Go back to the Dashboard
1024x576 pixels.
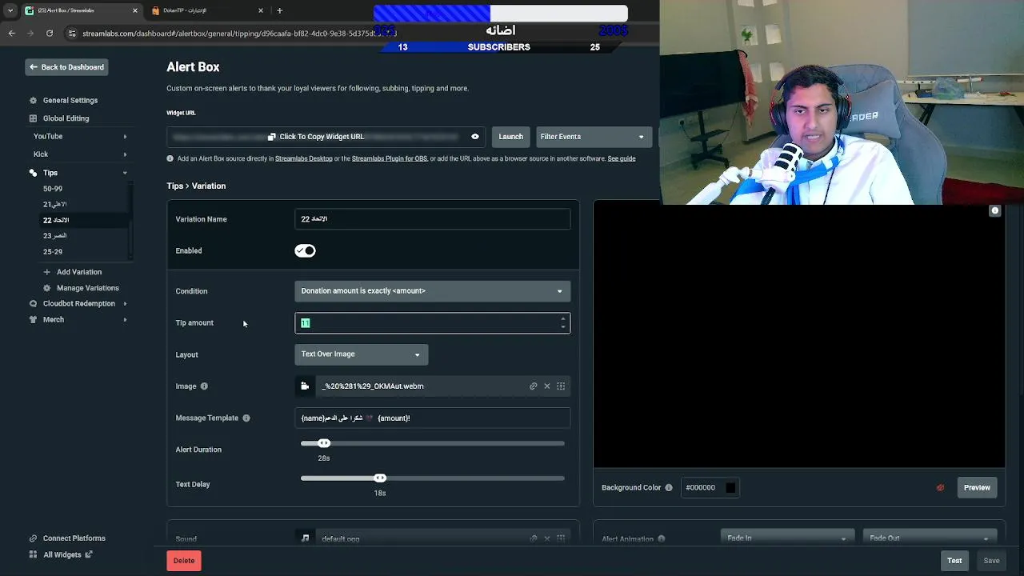[66, 67]
